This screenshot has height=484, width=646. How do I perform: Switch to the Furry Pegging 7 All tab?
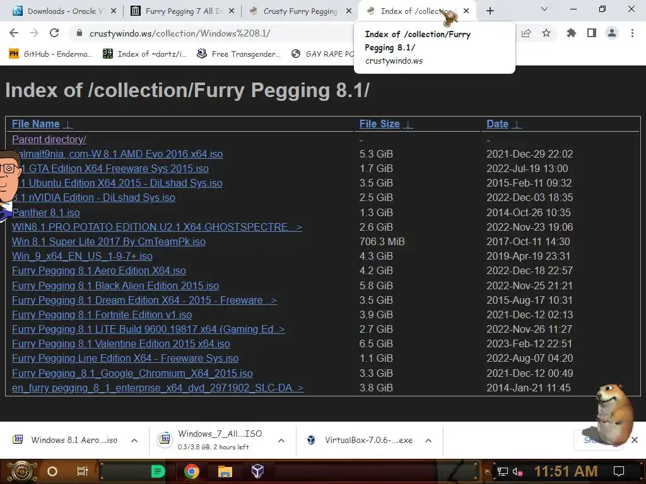pyautogui.click(x=181, y=11)
